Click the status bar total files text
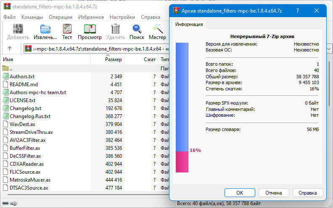The height and width of the screenshot is (208, 333). coord(219,203)
